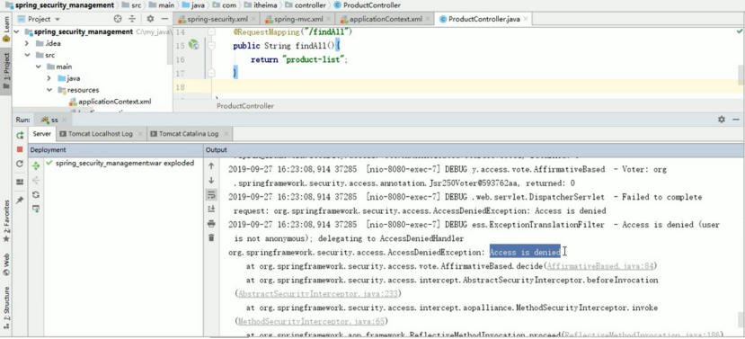Viewport: 745px width, 339px height.
Task: Hide the Project panel with minus icon
Action: click(x=164, y=19)
